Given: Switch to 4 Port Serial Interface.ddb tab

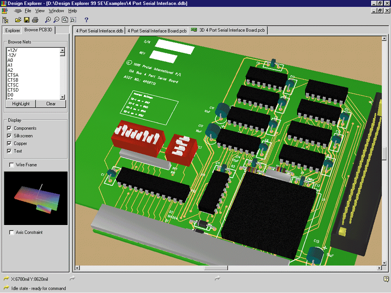Looking at the screenshot, I should (x=99, y=30).
